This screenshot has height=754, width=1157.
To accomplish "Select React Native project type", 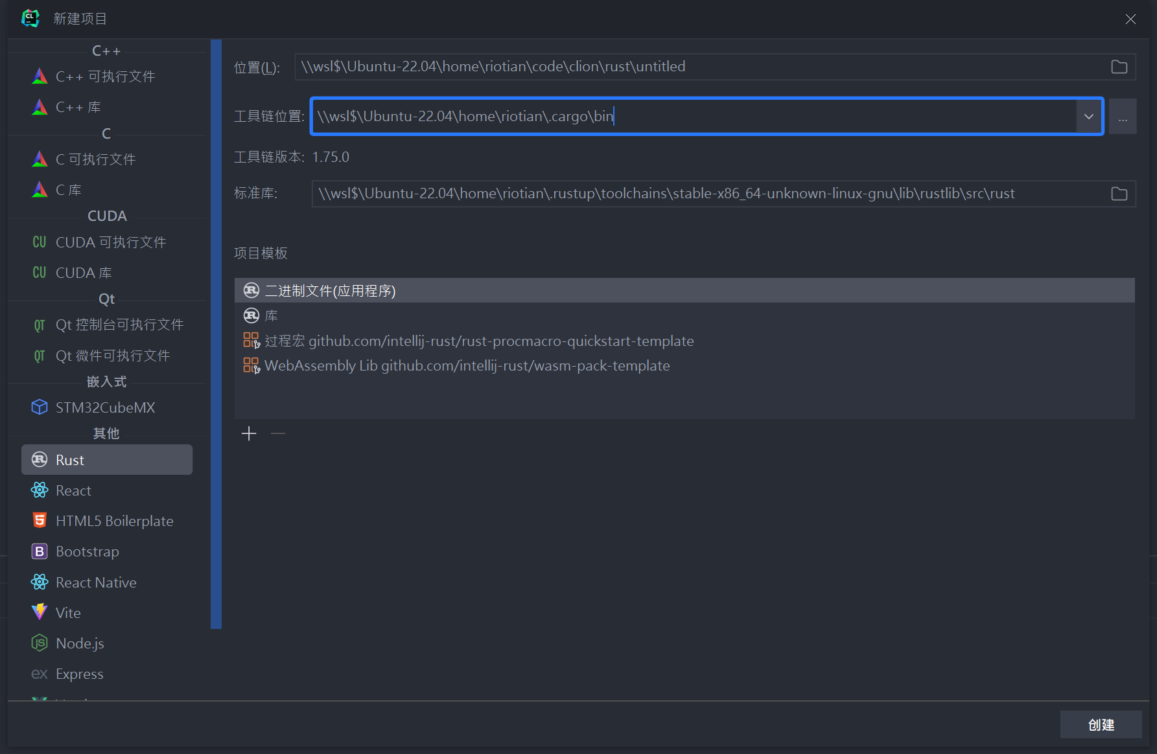I will 107,582.
